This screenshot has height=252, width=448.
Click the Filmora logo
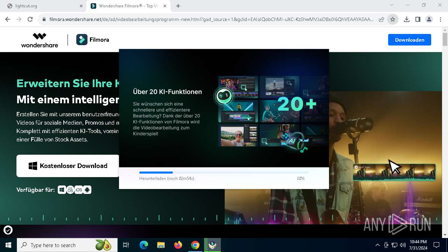point(93,40)
